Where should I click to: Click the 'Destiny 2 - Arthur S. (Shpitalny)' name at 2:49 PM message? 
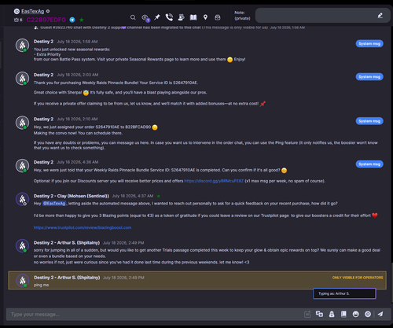67,243
